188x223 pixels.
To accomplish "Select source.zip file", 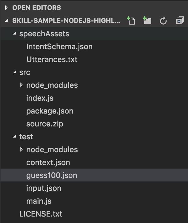I will (x=45, y=124).
